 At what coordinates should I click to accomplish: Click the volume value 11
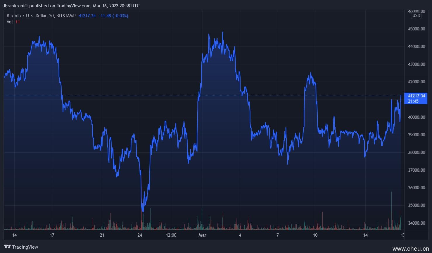18,22
